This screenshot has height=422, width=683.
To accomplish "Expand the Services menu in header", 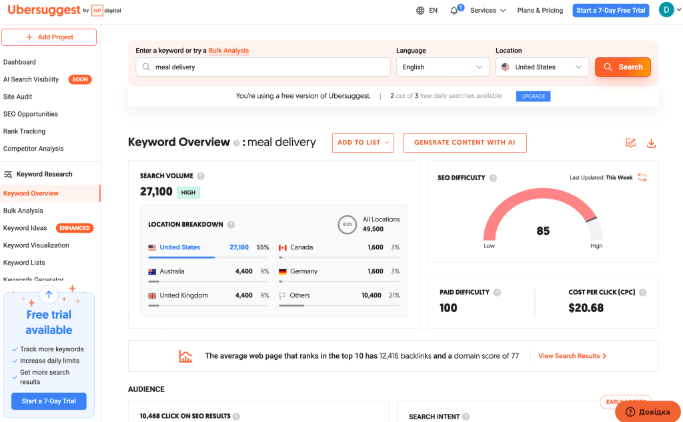I will coord(488,11).
